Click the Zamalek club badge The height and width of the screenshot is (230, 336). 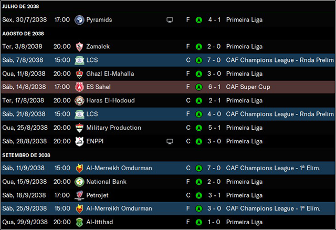(x=79, y=47)
